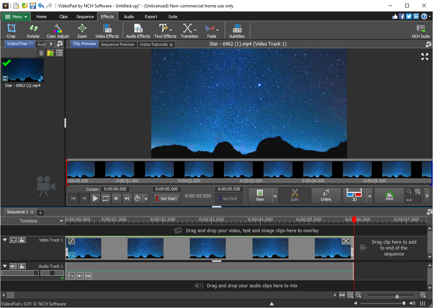This screenshot has height=308, width=433.
Task: Add a new sequence tab
Action: 40,212
